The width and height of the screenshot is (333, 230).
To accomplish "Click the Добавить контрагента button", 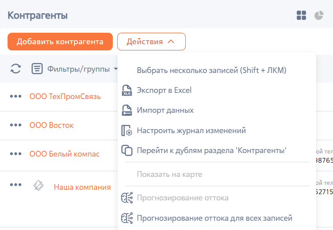I will point(60,42).
